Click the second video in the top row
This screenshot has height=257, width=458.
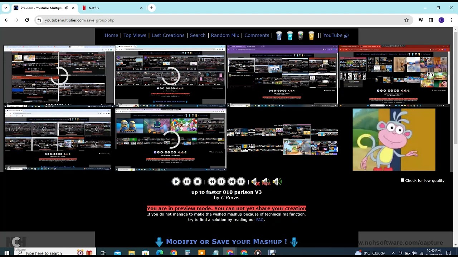pyautogui.click(x=170, y=76)
